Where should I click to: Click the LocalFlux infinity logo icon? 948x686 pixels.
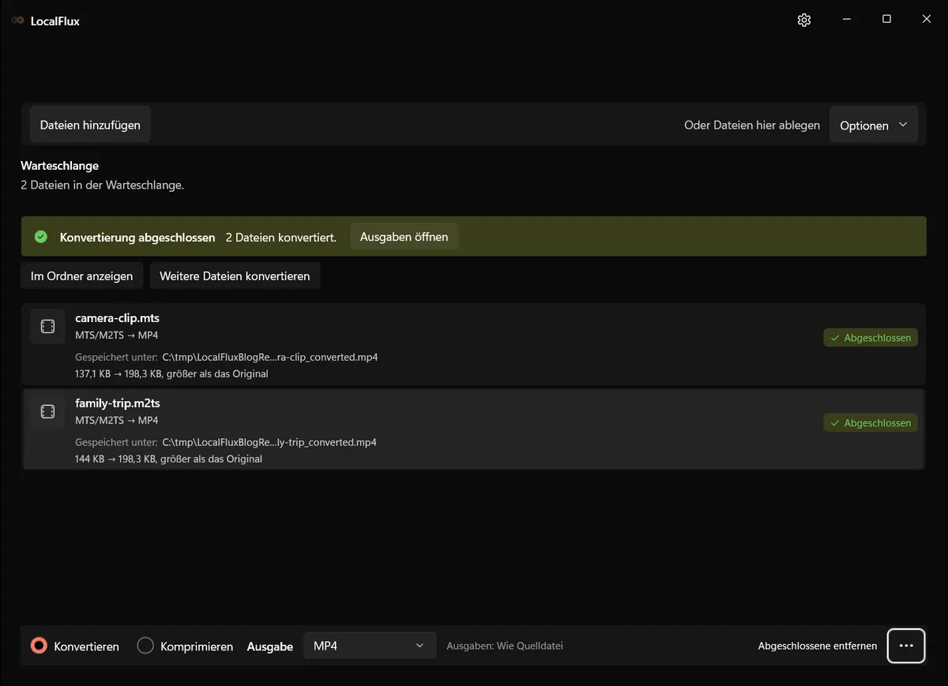(x=17, y=21)
